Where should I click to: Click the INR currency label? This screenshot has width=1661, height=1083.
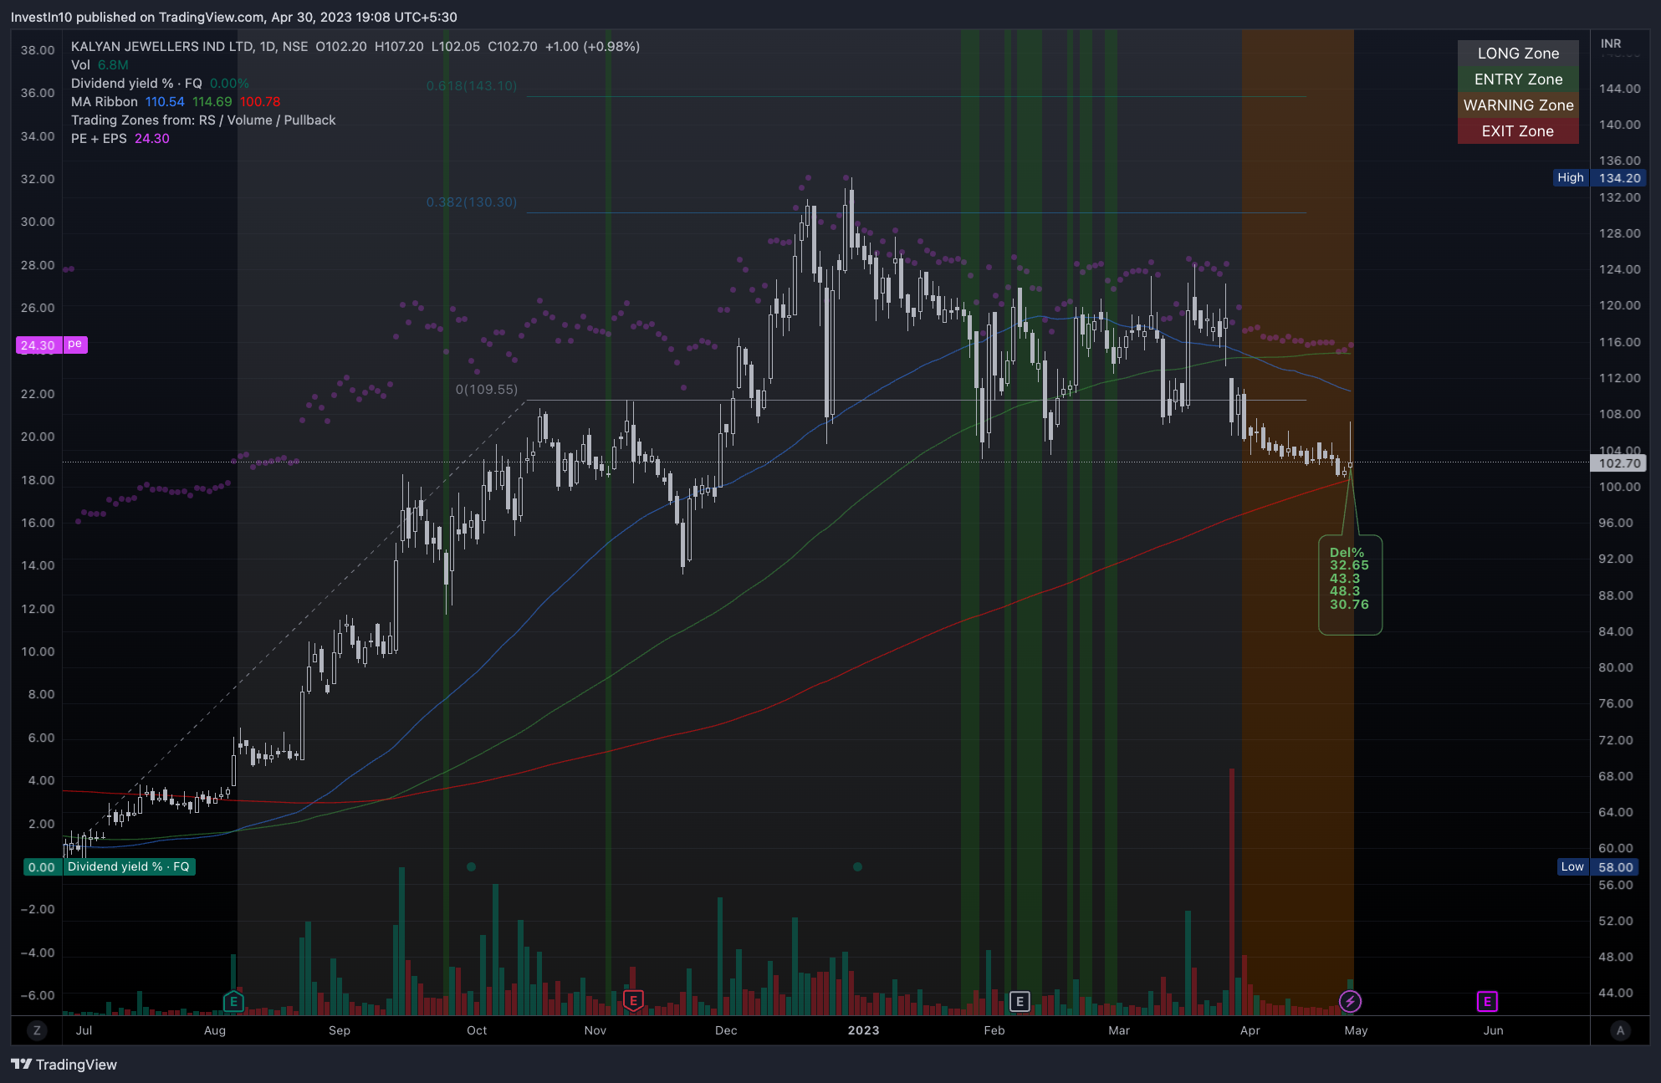1611,43
